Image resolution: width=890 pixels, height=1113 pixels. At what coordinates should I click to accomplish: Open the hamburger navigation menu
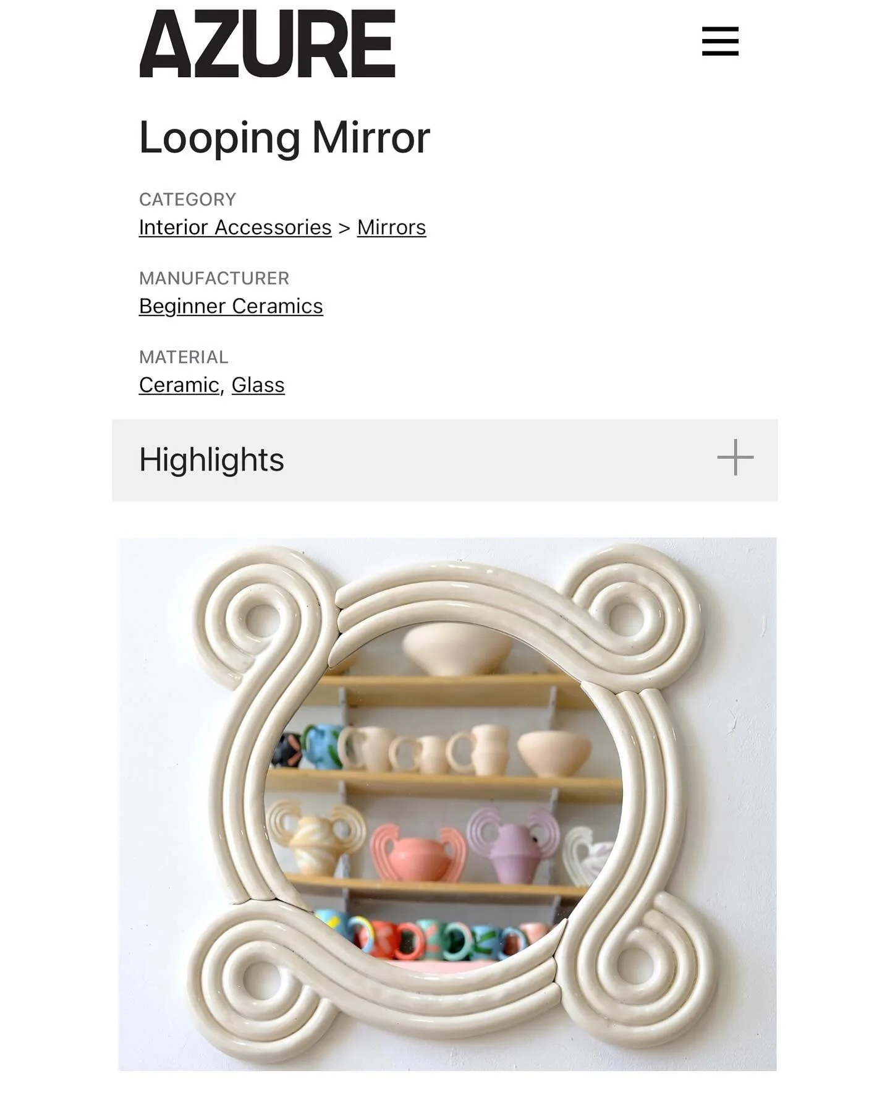click(720, 41)
